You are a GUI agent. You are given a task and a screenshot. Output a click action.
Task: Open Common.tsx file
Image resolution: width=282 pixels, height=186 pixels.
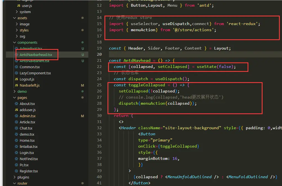click(30, 67)
